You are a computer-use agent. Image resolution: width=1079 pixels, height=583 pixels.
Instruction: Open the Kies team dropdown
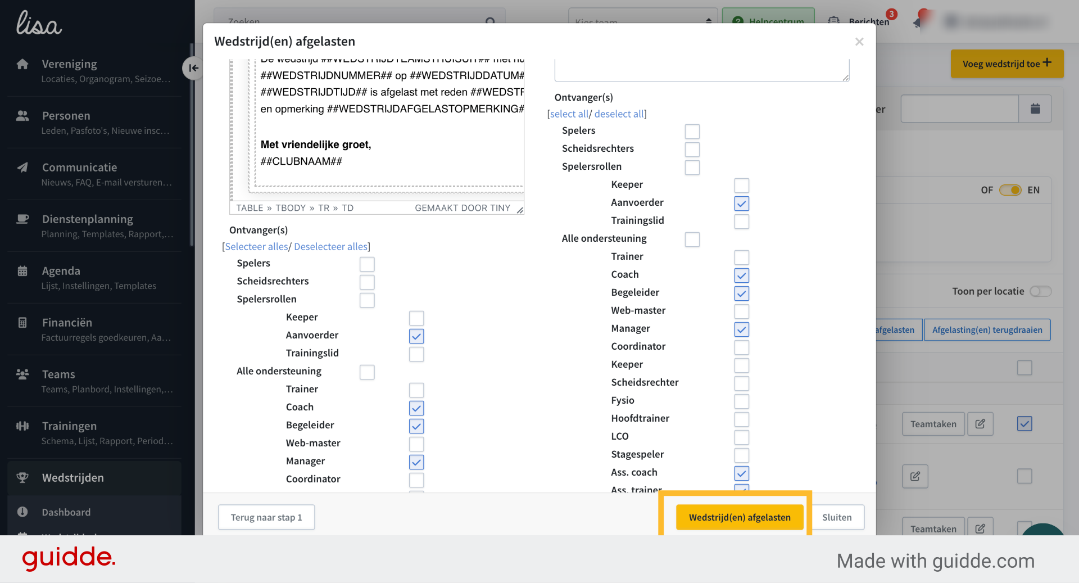click(x=643, y=21)
